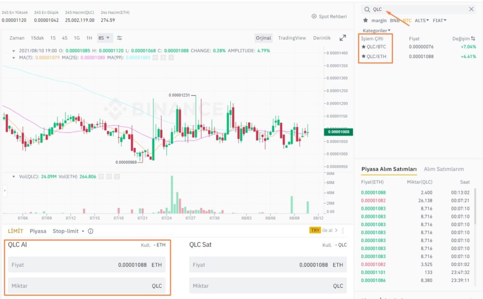Open the ALTS market dropdown
483x299 pixels.
pos(422,20)
